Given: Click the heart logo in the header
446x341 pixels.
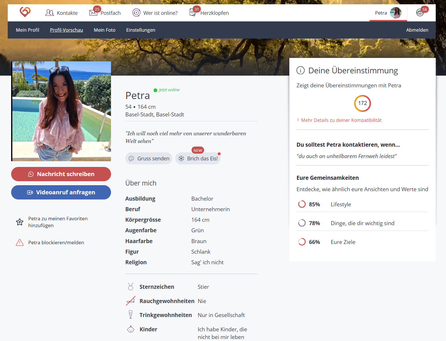Looking at the screenshot, I should tap(25, 12).
